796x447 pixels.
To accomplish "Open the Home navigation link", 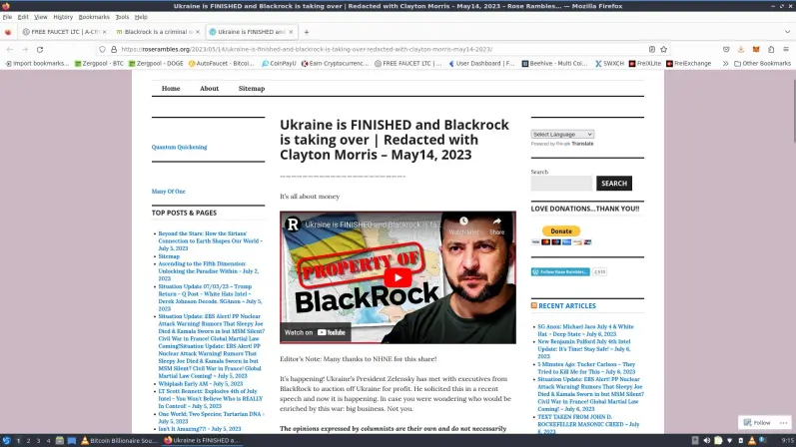I will click(171, 88).
